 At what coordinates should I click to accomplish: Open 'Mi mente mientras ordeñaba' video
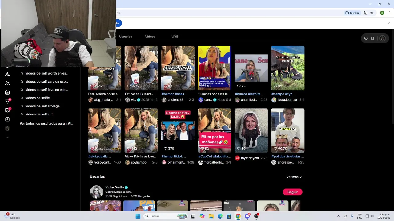[288, 68]
